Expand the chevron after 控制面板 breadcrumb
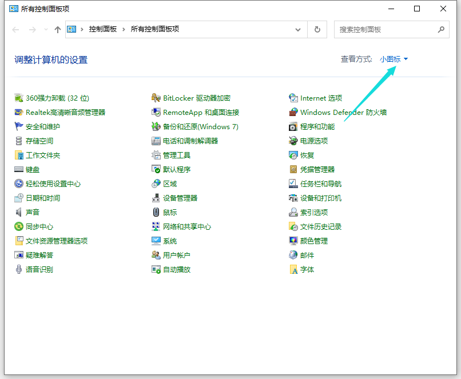The image size is (461, 379). pyautogui.click(x=122, y=29)
